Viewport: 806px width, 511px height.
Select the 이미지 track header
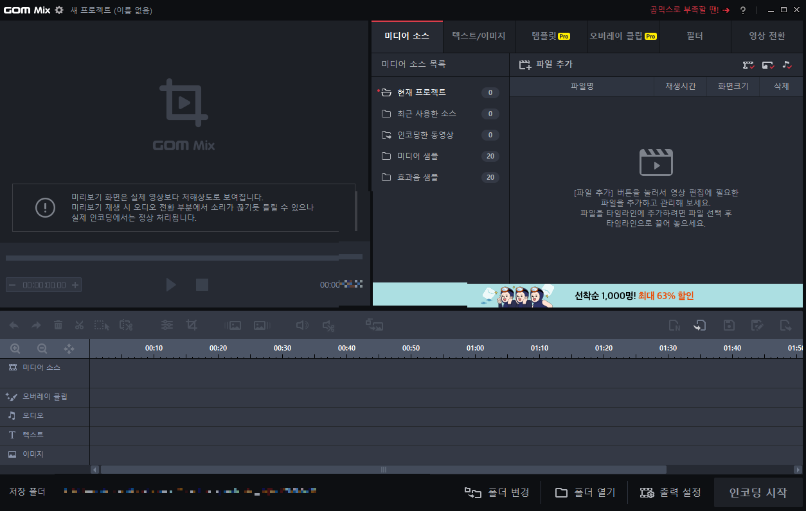click(44, 455)
